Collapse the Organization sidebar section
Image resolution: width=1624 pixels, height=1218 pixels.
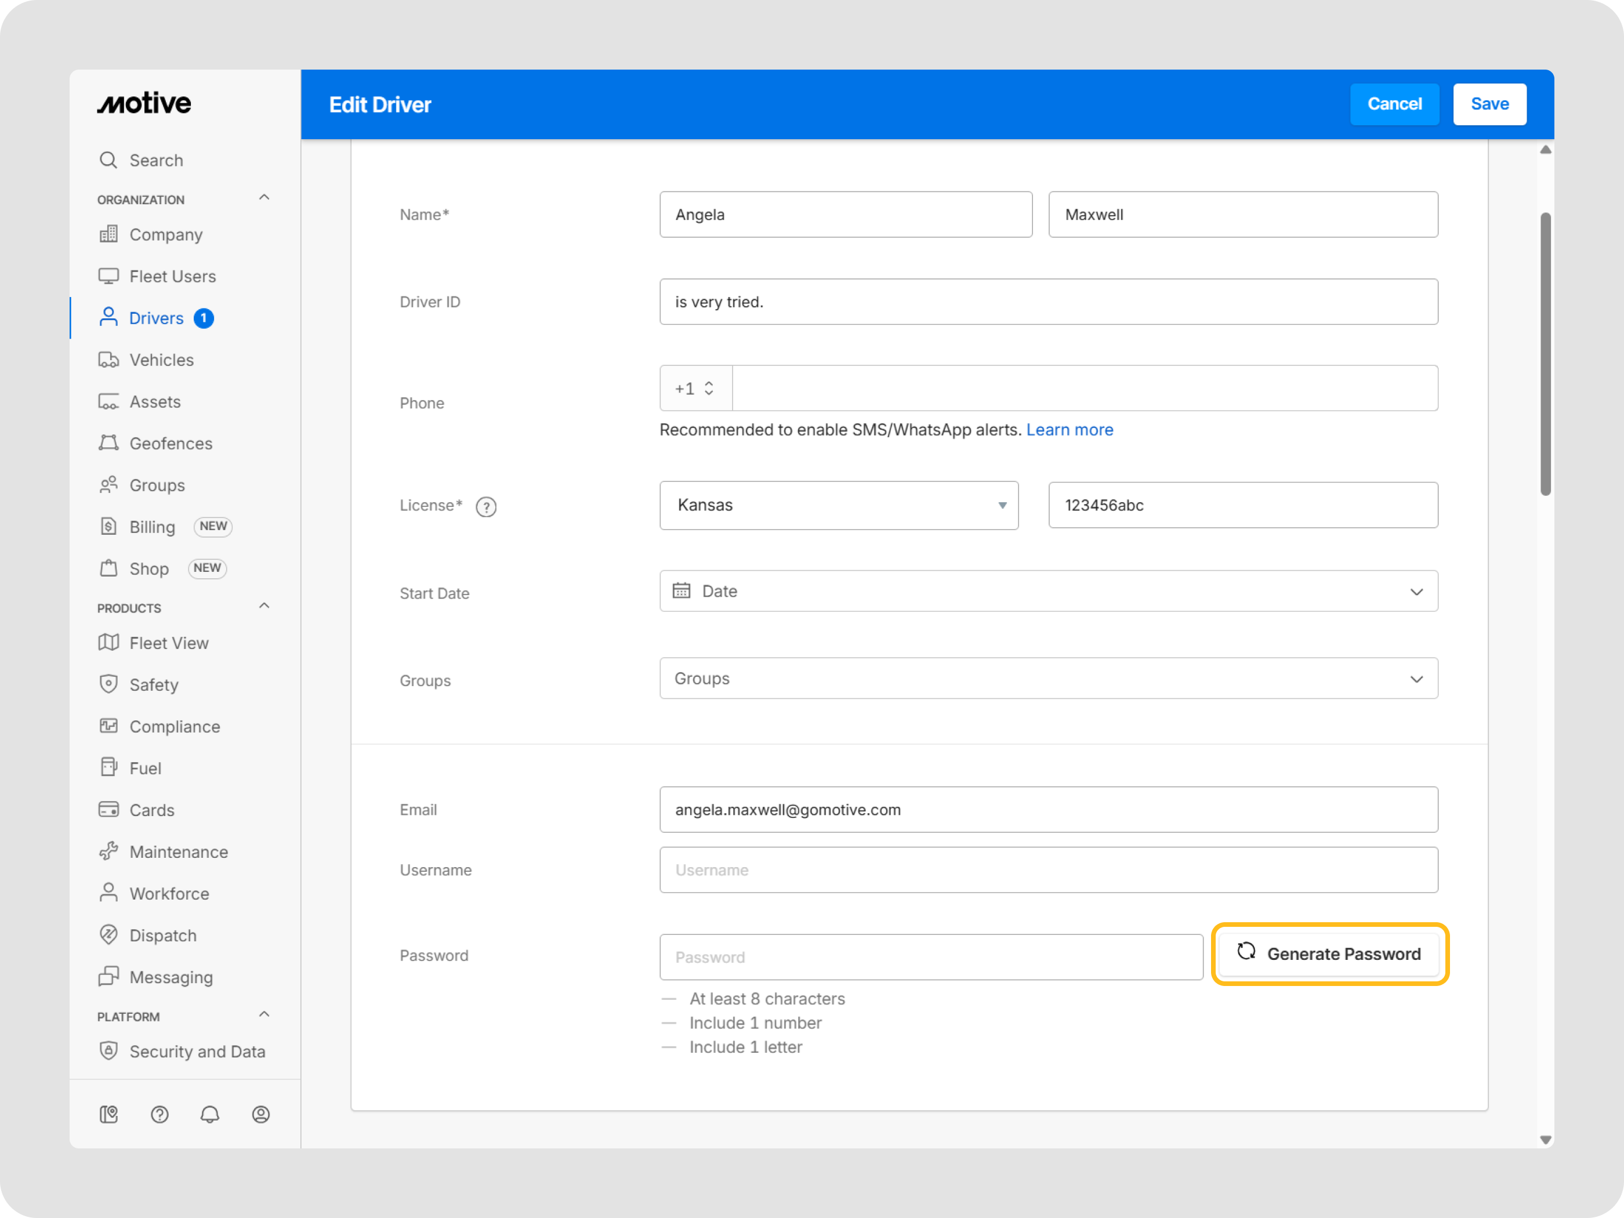click(x=264, y=198)
